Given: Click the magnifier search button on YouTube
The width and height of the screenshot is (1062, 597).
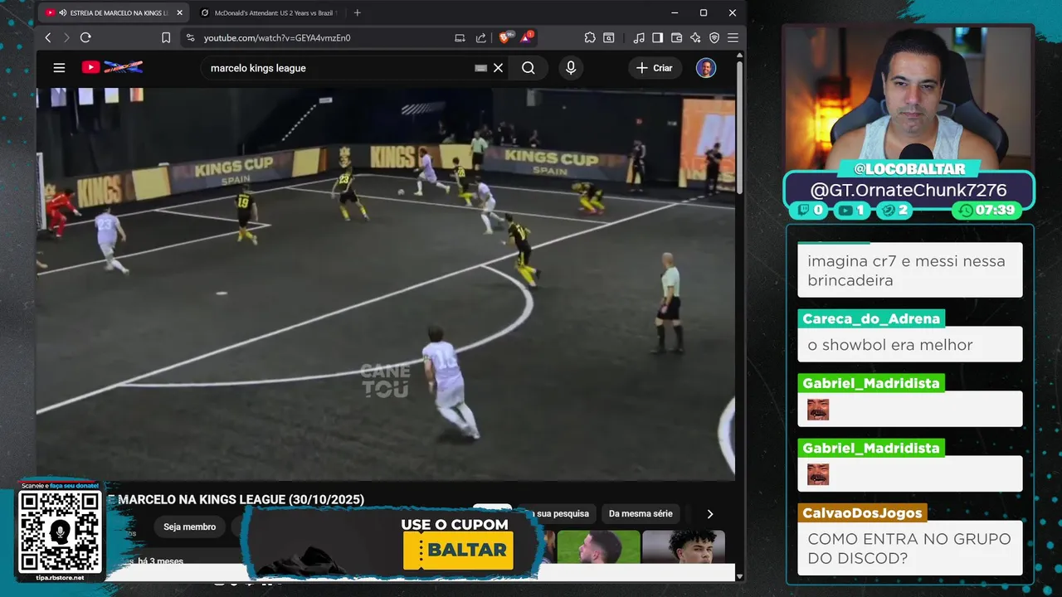Looking at the screenshot, I should pyautogui.click(x=529, y=68).
